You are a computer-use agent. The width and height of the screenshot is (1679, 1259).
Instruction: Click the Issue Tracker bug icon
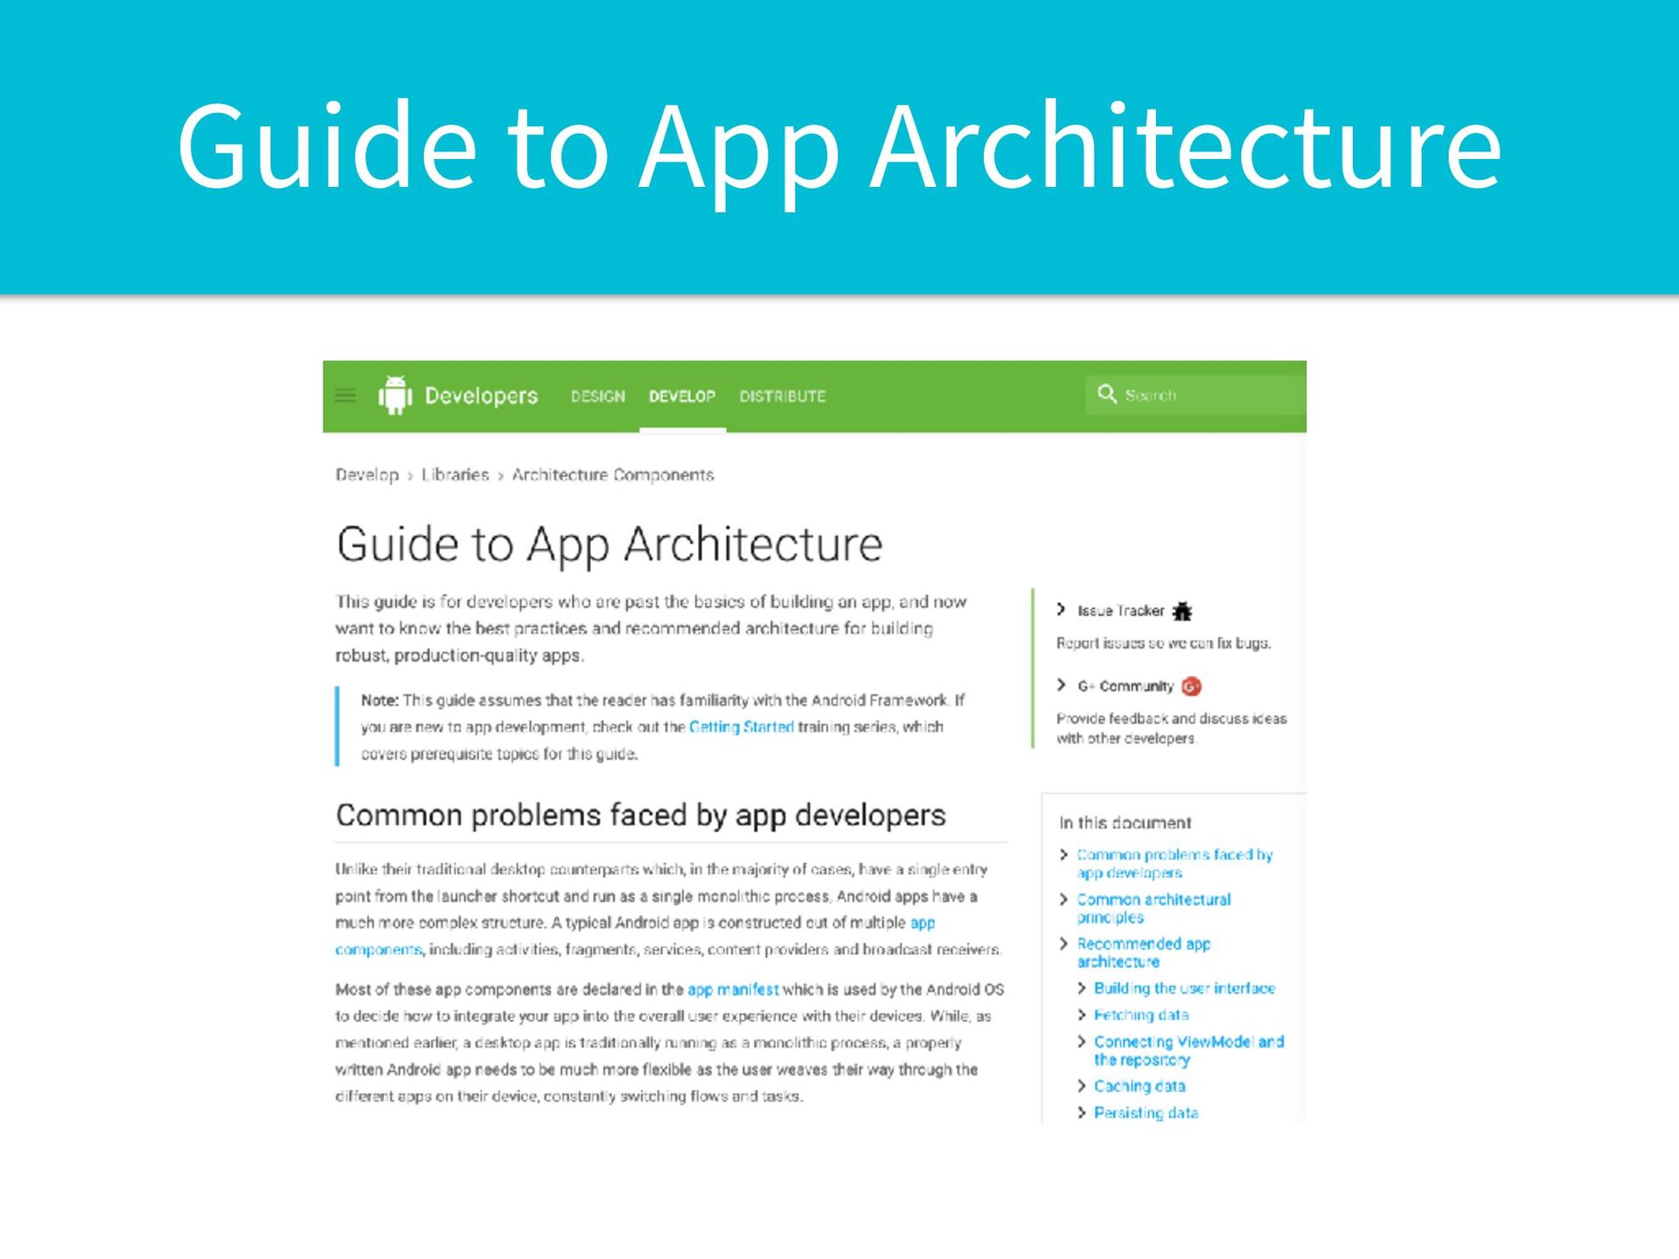[x=1182, y=611]
